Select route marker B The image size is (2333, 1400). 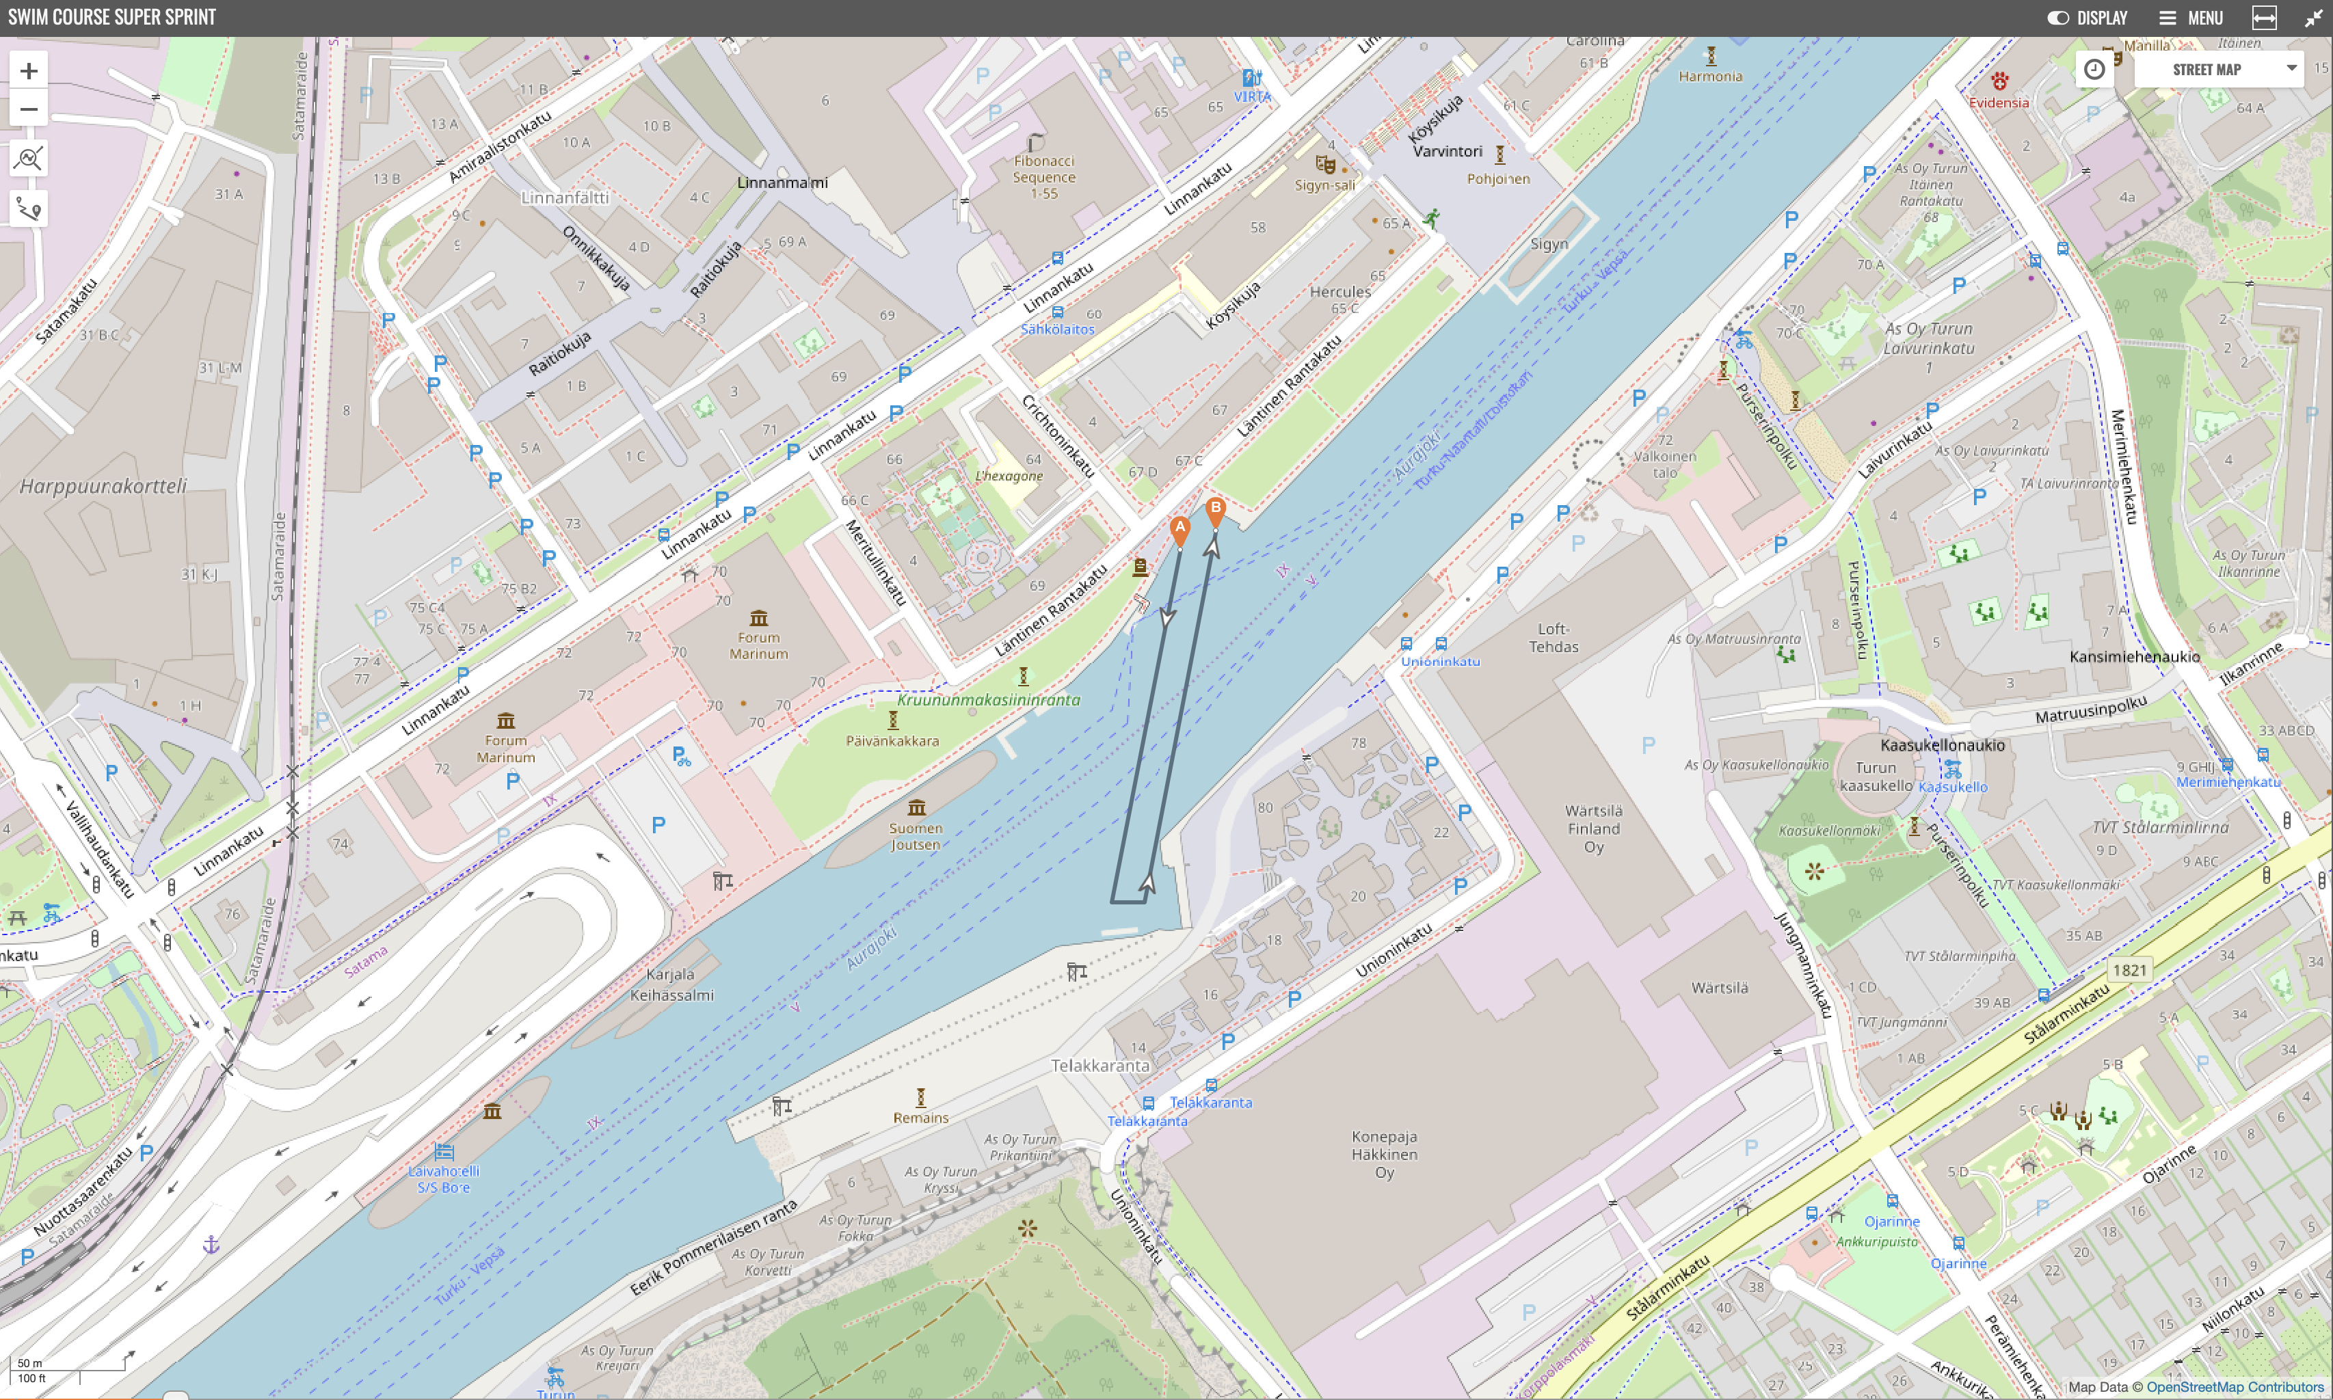coord(1215,511)
